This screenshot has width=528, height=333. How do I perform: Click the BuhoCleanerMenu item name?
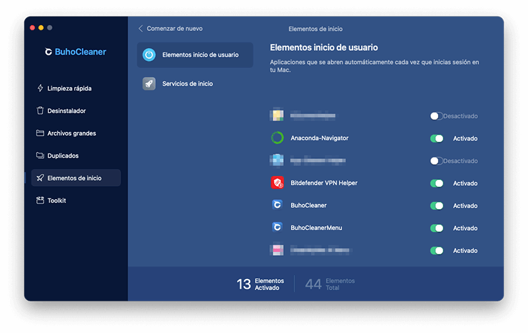pos(316,227)
